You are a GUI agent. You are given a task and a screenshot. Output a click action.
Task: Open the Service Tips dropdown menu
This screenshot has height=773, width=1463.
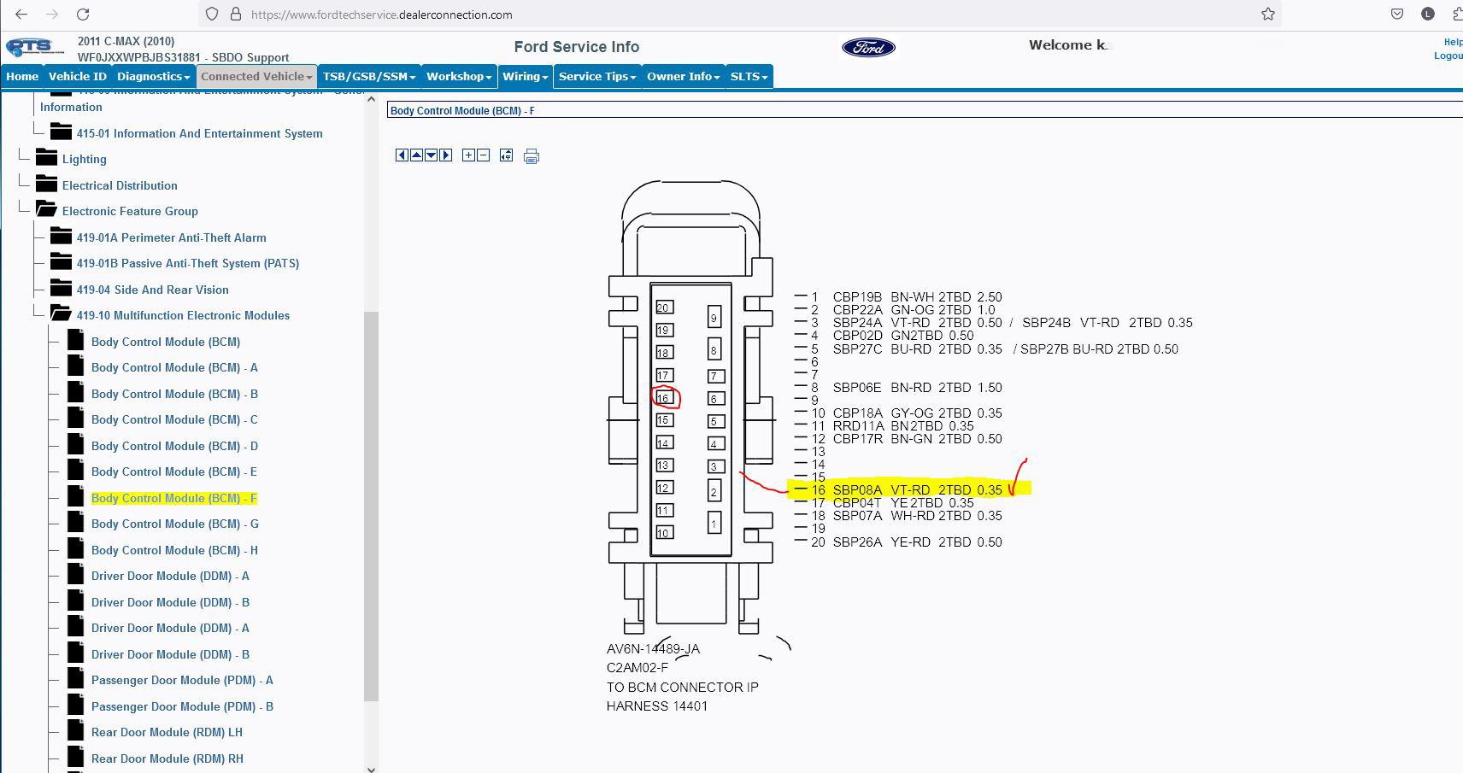[x=597, y=76]
